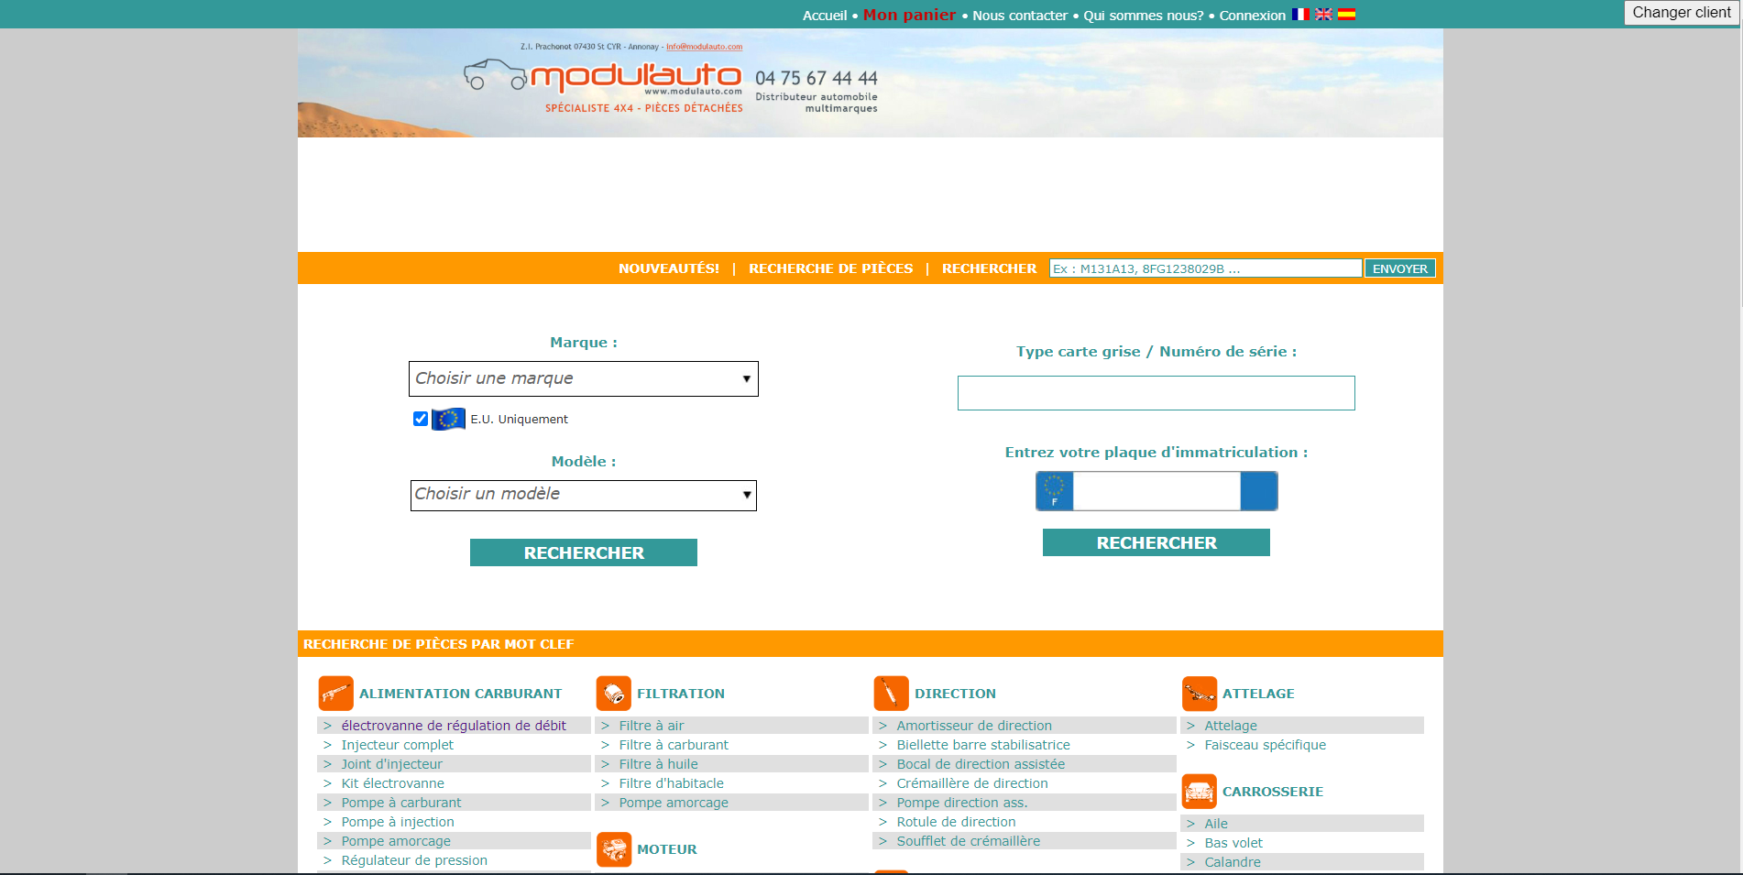Open the Nouveautés menu item

668,268
